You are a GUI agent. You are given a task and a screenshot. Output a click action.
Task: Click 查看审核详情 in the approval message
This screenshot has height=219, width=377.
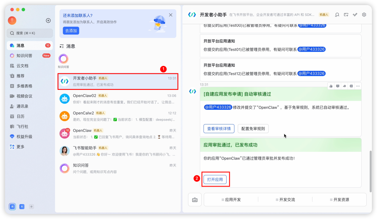(219, 129)
